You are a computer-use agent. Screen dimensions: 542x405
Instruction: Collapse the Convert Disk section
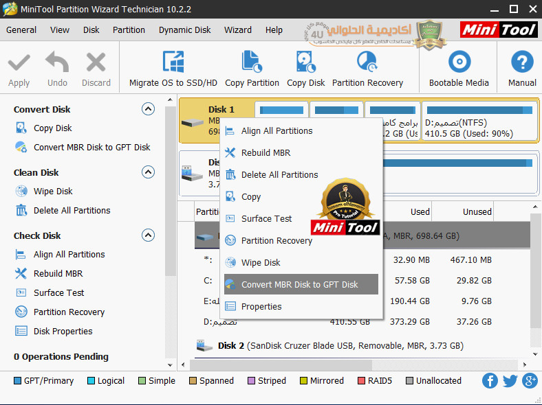tap(148, 109)
